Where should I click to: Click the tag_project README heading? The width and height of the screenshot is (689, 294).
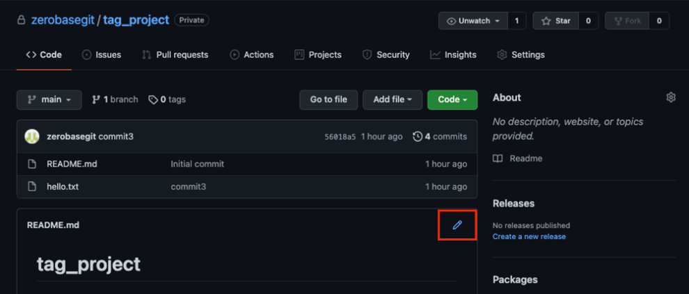point(89,265)
